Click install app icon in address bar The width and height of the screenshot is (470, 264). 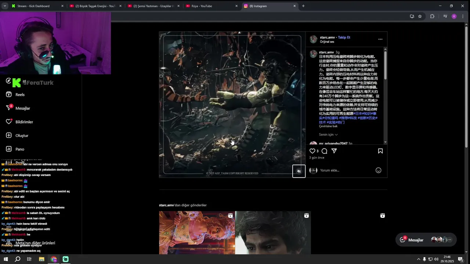412,16
